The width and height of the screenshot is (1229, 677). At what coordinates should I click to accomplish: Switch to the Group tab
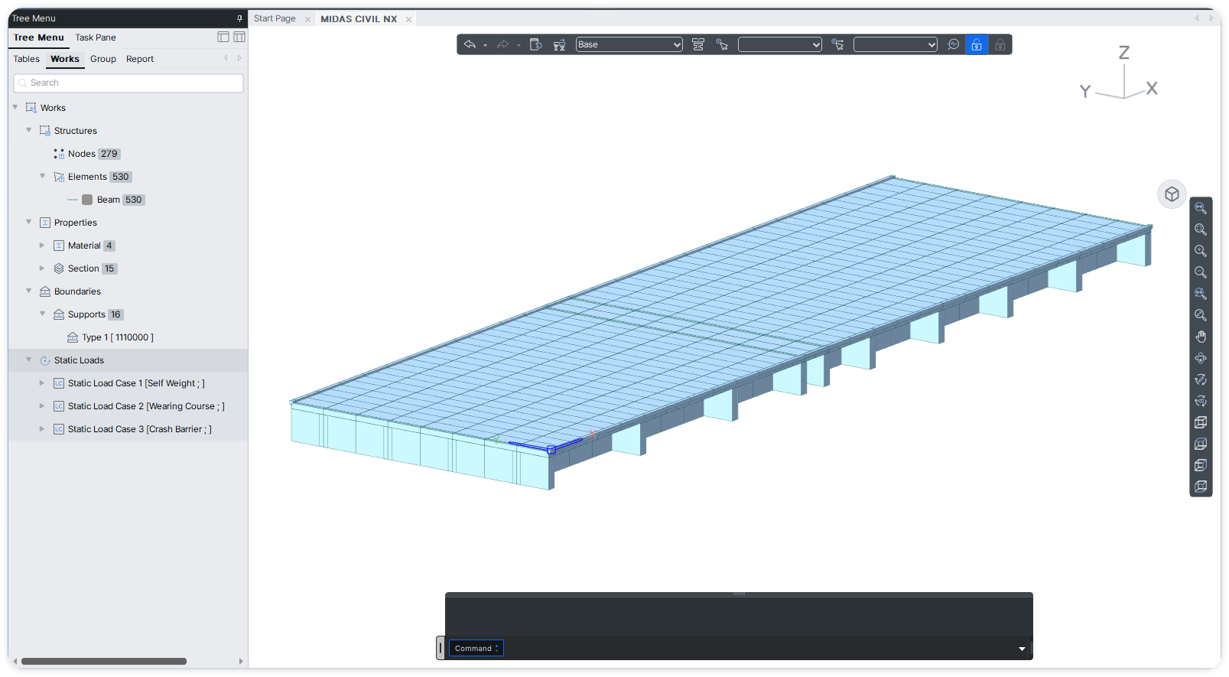[x=103, y=59]
